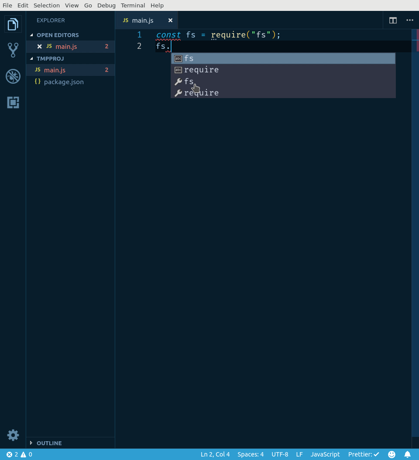The width and height of the screenshot is (419, 460).
Task: Expand the OUTLINE section
Action: [48, 443]
